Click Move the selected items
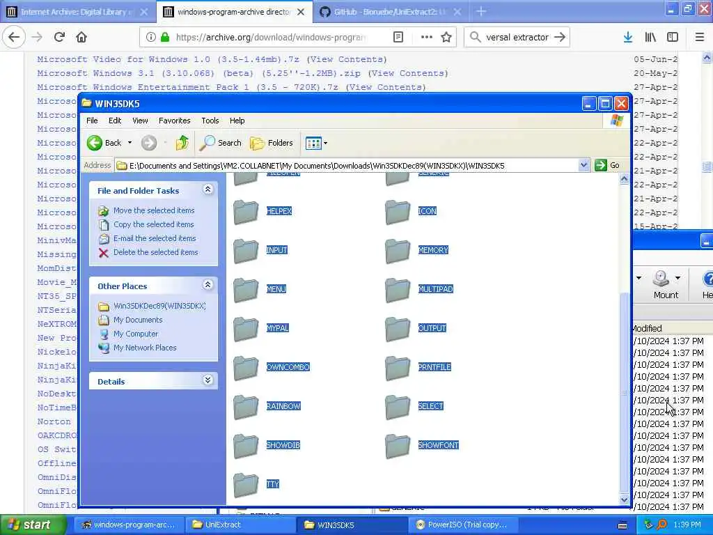 (x=154, y=210)
